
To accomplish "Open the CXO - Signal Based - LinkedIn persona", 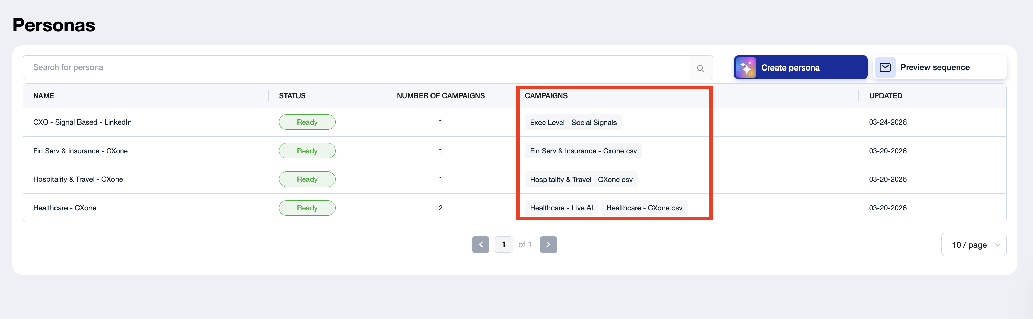I will coord(82,122).
